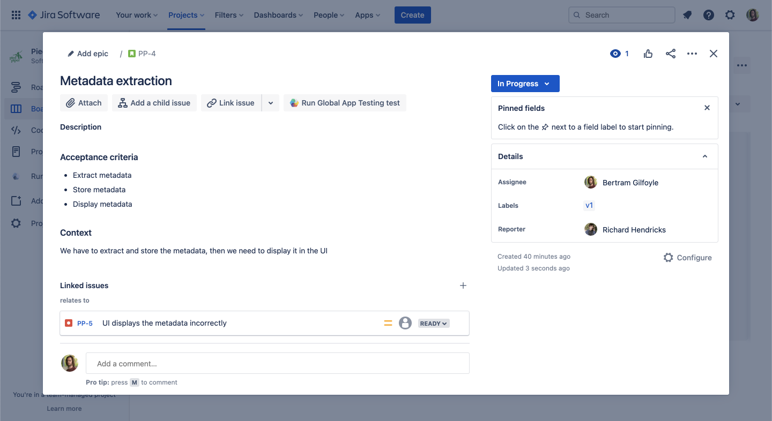Open the three-dot more actions menu

692,54
